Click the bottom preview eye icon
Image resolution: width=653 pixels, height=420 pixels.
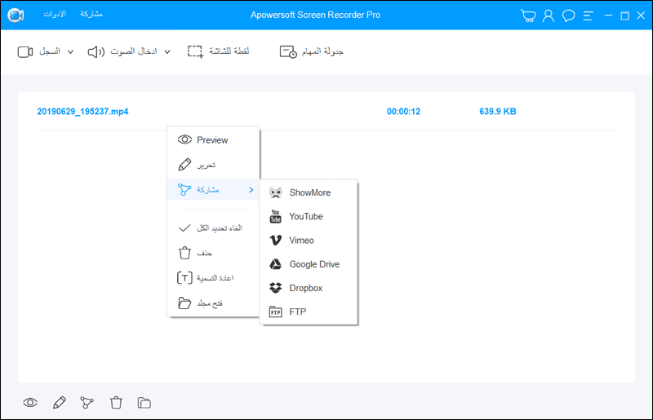30,403
